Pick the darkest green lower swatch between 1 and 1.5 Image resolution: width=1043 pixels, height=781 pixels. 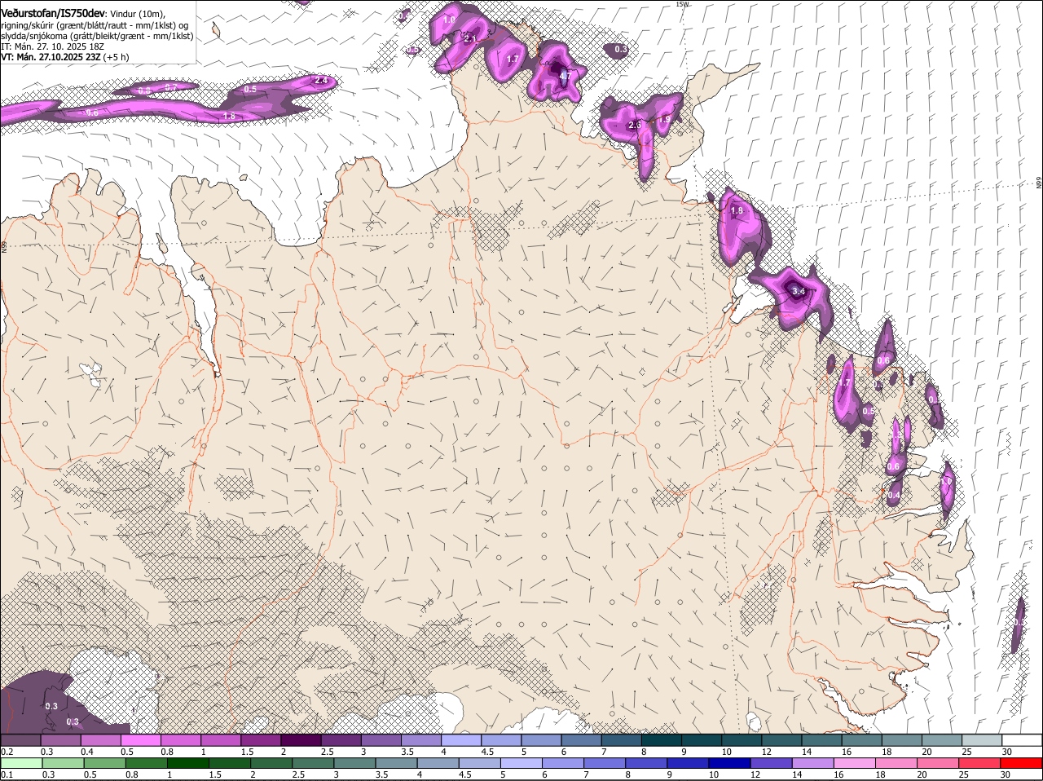[x=187, y=763]
